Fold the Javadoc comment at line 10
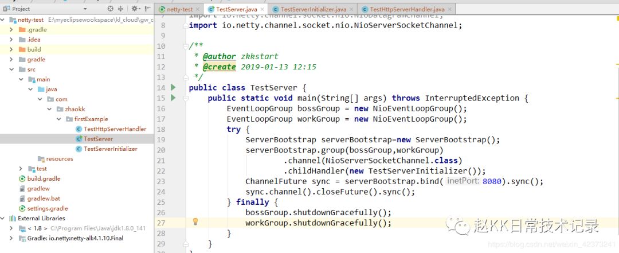Screen dimensions: 619x253 pyautogui.click(x=185, y=46)
